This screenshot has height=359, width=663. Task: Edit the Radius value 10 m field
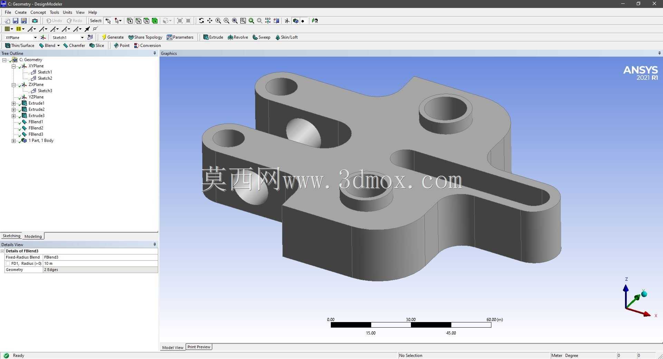[x=100, y=263]
